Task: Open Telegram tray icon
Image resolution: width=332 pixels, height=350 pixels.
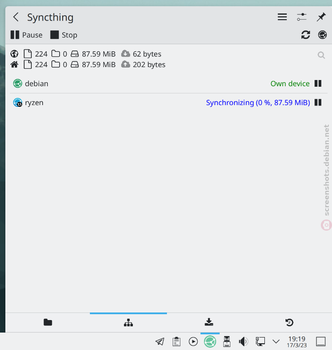Action: coord(160,342)
